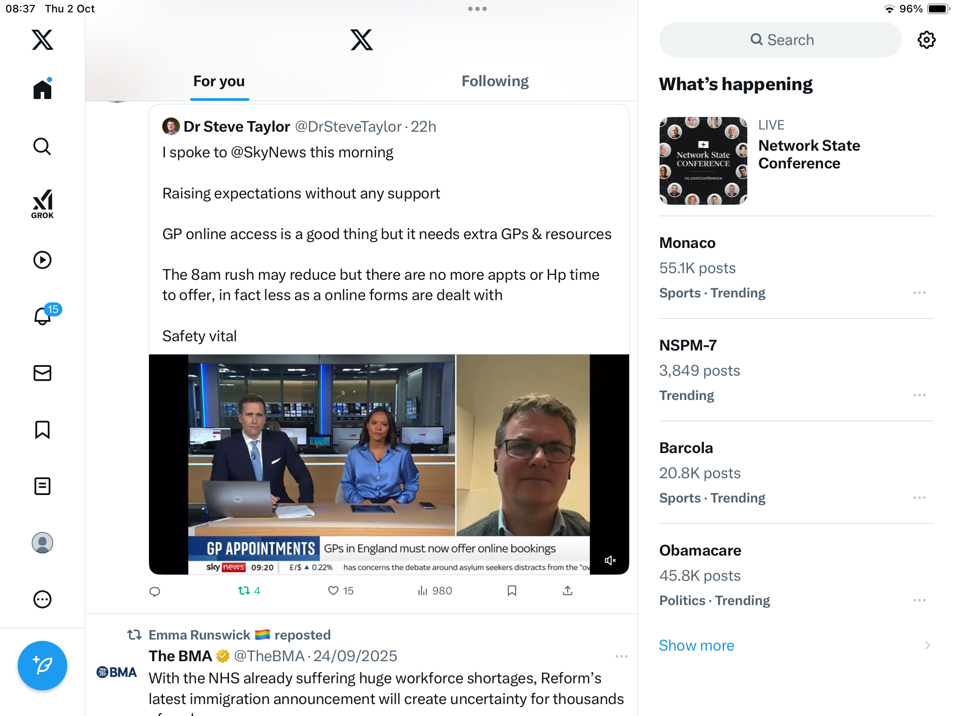The height and width of the screenshot is (716, 955).
Task: Open more options for Monaco trend
Action: (919, 293)
